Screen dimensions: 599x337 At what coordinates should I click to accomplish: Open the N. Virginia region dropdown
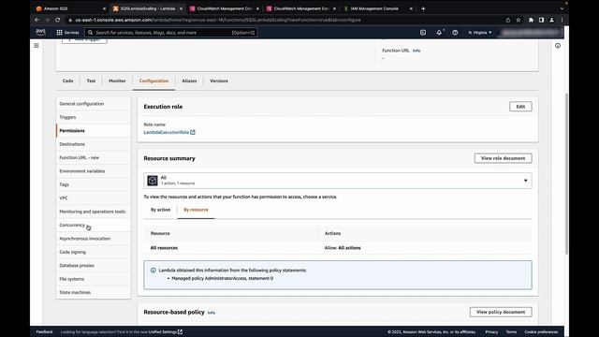coord(480,33)
